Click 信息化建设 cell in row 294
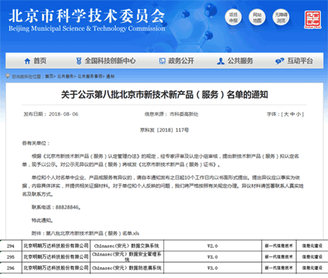The width and height of the screenshot is (328, 278). tap(312, 246)
